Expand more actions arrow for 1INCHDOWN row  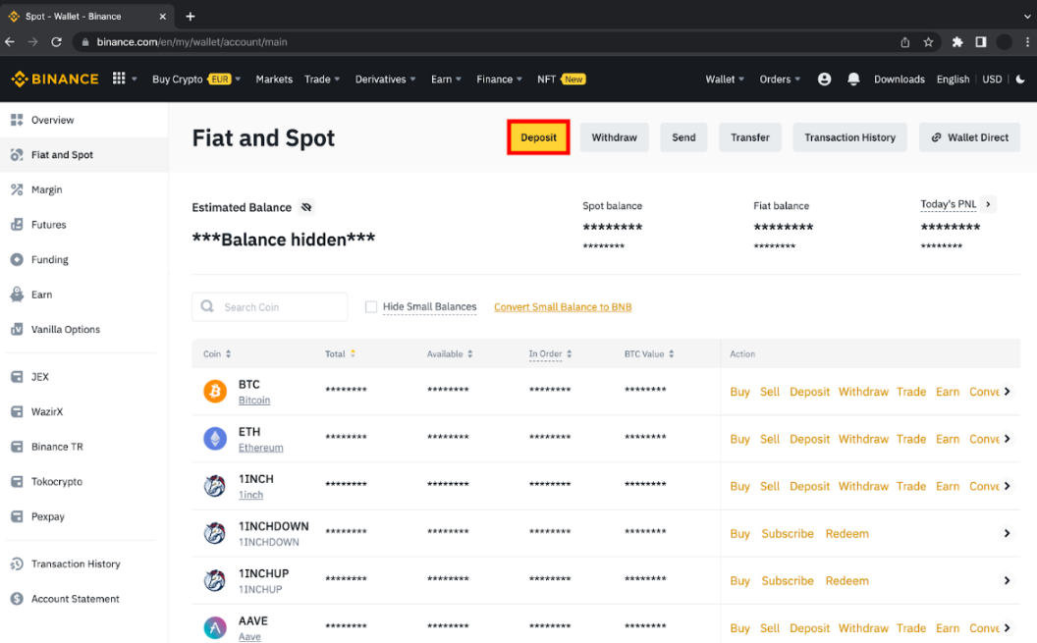click(1008, 533)
